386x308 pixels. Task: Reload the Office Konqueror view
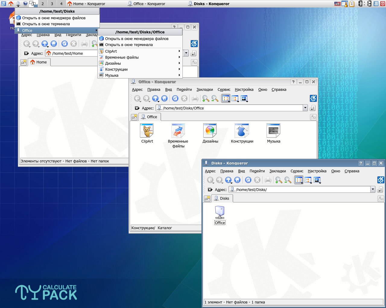click(175, 98)
